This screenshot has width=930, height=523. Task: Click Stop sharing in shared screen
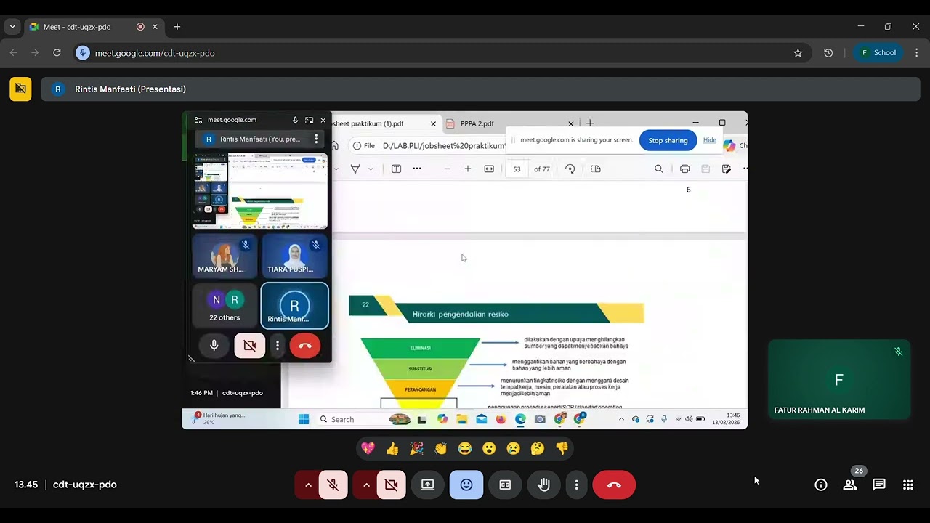pyautogui.click(x=668, y=140)
